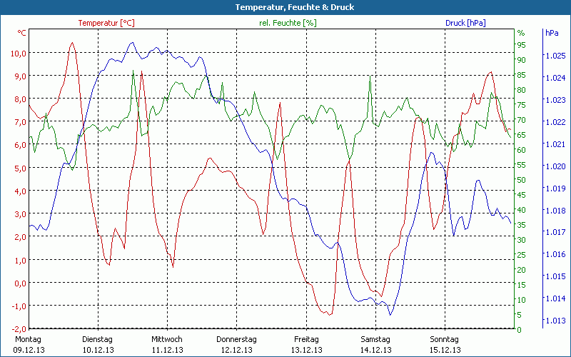Click the '70' humidity axis value
The width and height of the screenshot is (571, 357).
[x=522, y=120]
